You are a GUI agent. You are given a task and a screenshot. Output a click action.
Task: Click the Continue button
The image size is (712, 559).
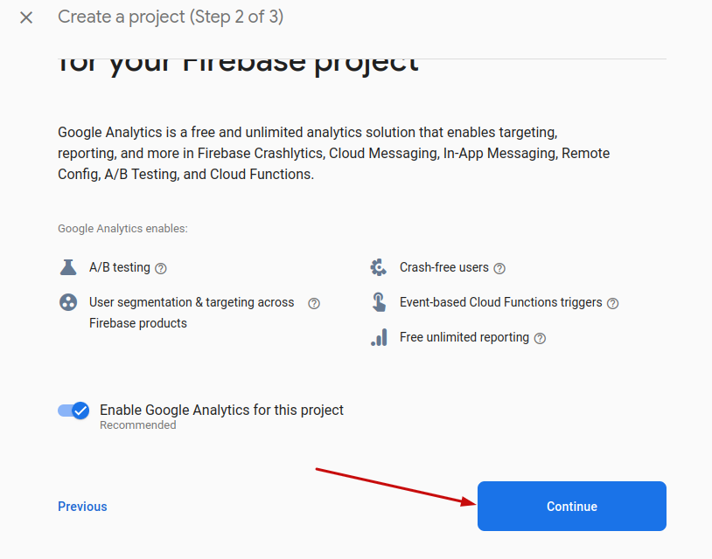click(x=572, y=506)
